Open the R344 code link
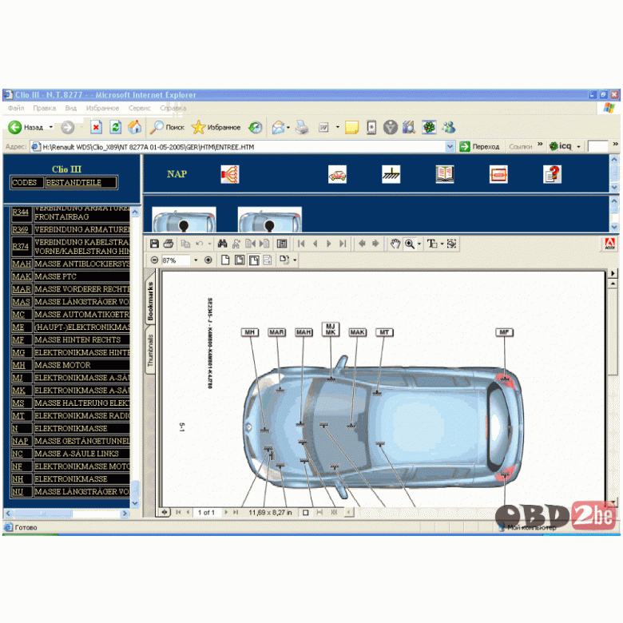This screenshot has height=623, width=623. (x=20, y=212)
